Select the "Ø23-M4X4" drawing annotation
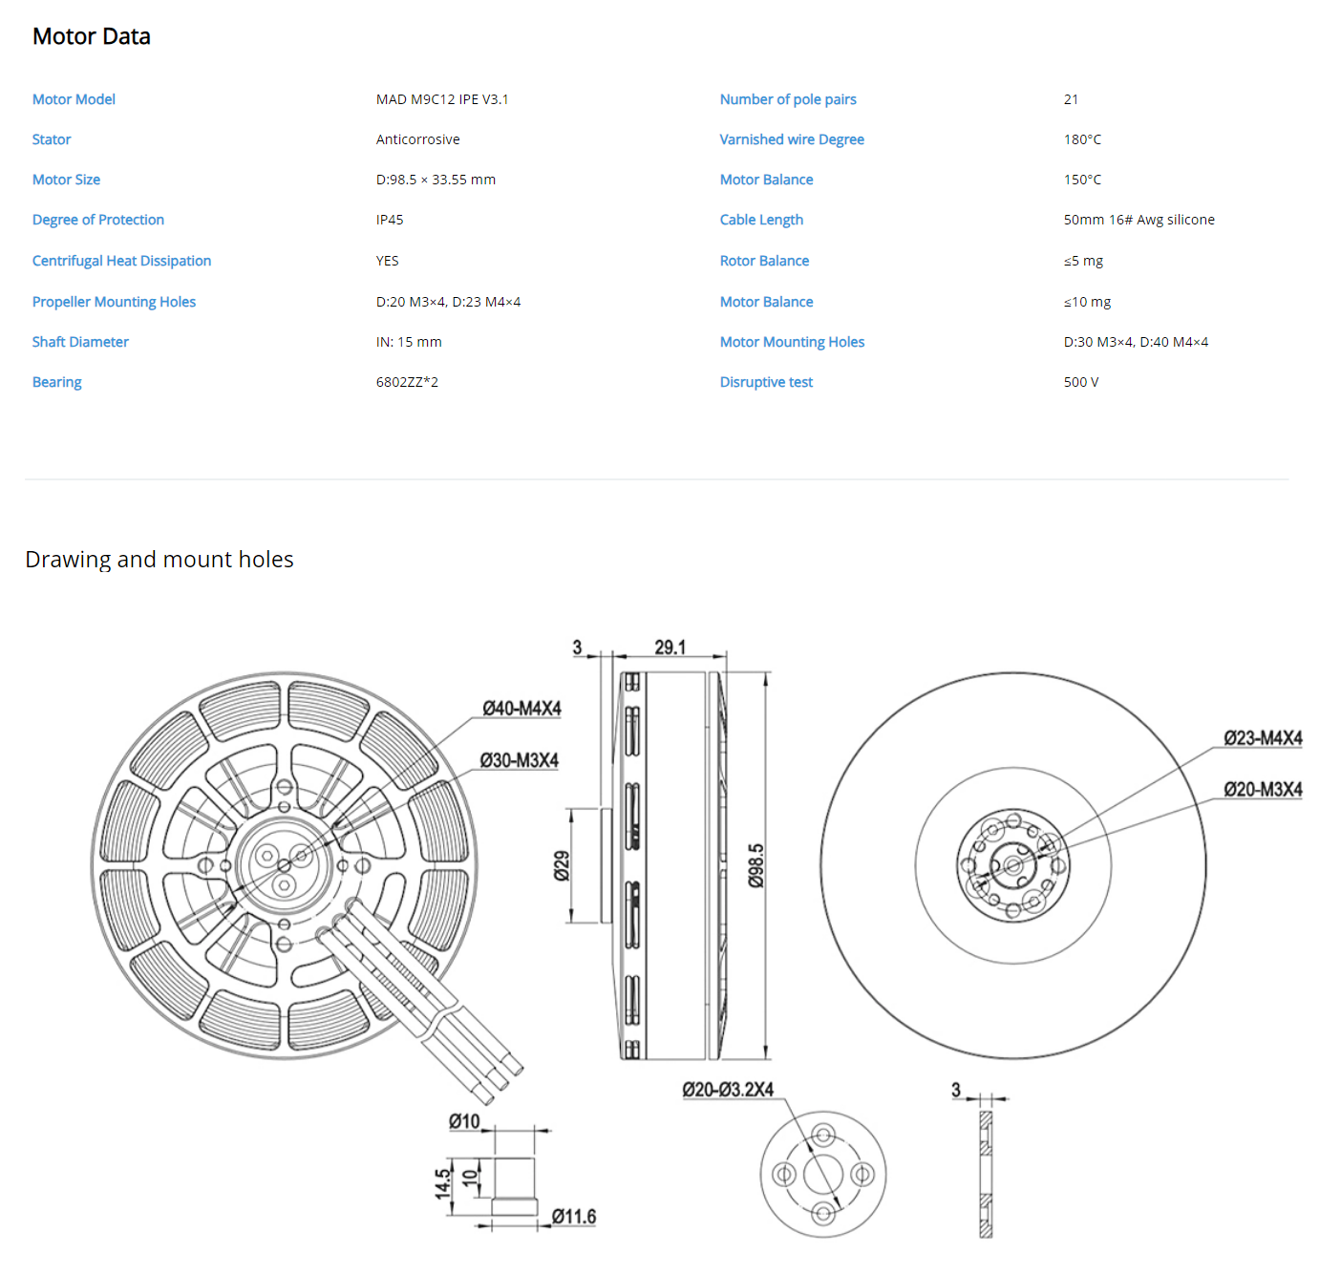Image resolution: width=1319 pixels, height=1275 pixels. [1263, 738]
